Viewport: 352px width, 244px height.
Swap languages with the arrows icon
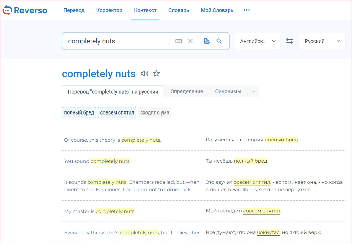click(x=290, y=41)
